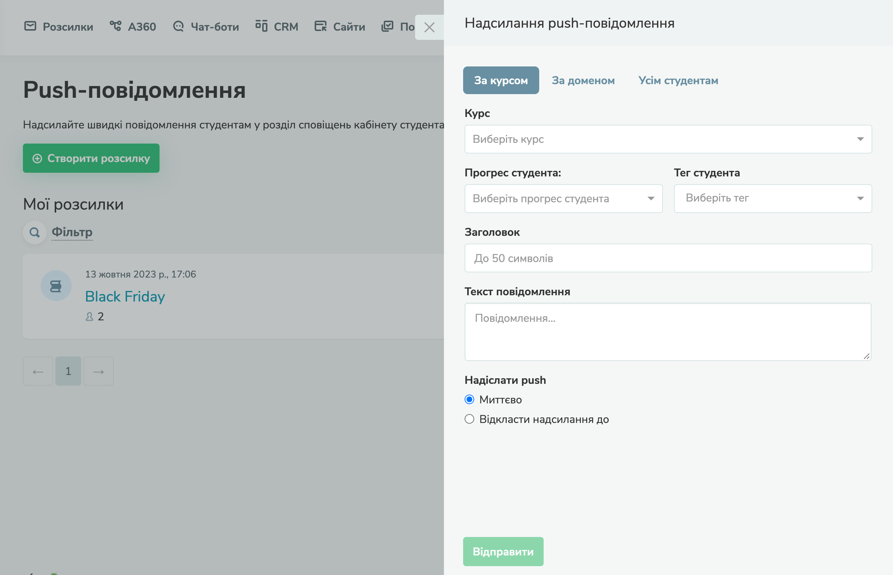Click the Заголовок input field
Image resolution: width=893 pixels, height=575 pixels.
tap(668, 258)
